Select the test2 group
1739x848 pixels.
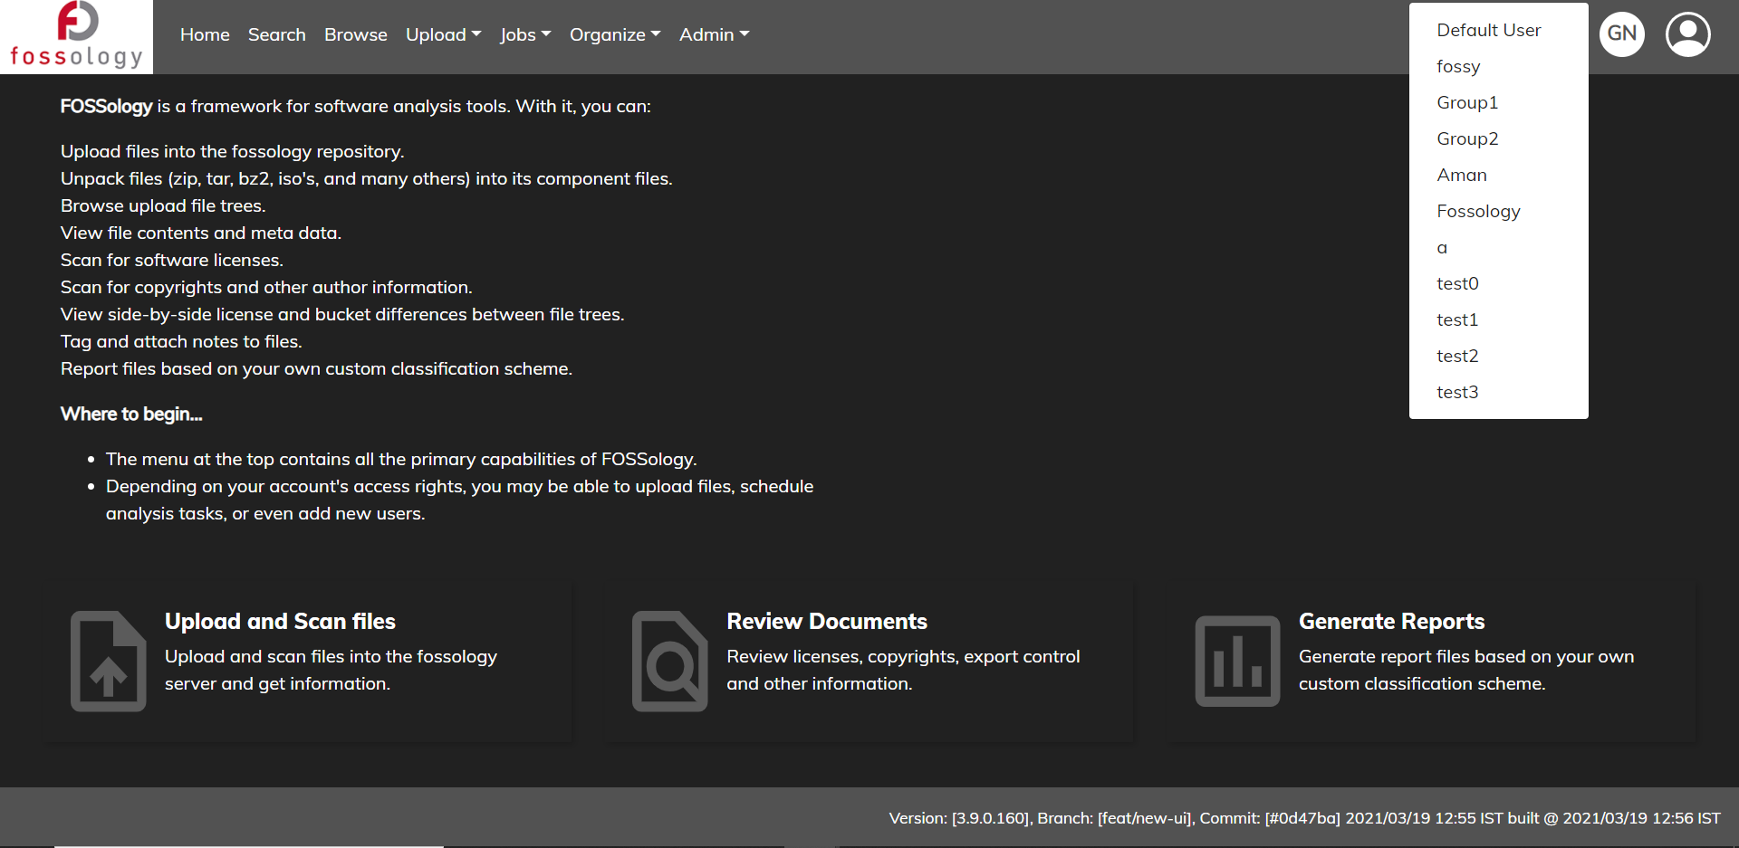1498,356
